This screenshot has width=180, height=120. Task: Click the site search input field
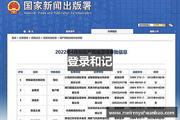pos(146,25)
